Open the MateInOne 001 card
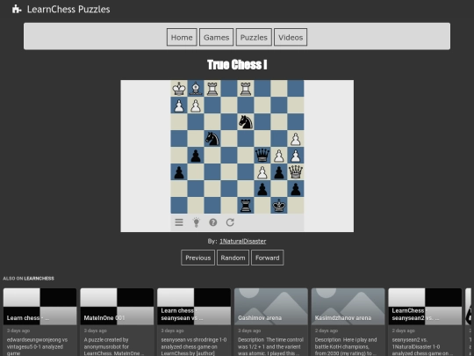 pos(117,322)
